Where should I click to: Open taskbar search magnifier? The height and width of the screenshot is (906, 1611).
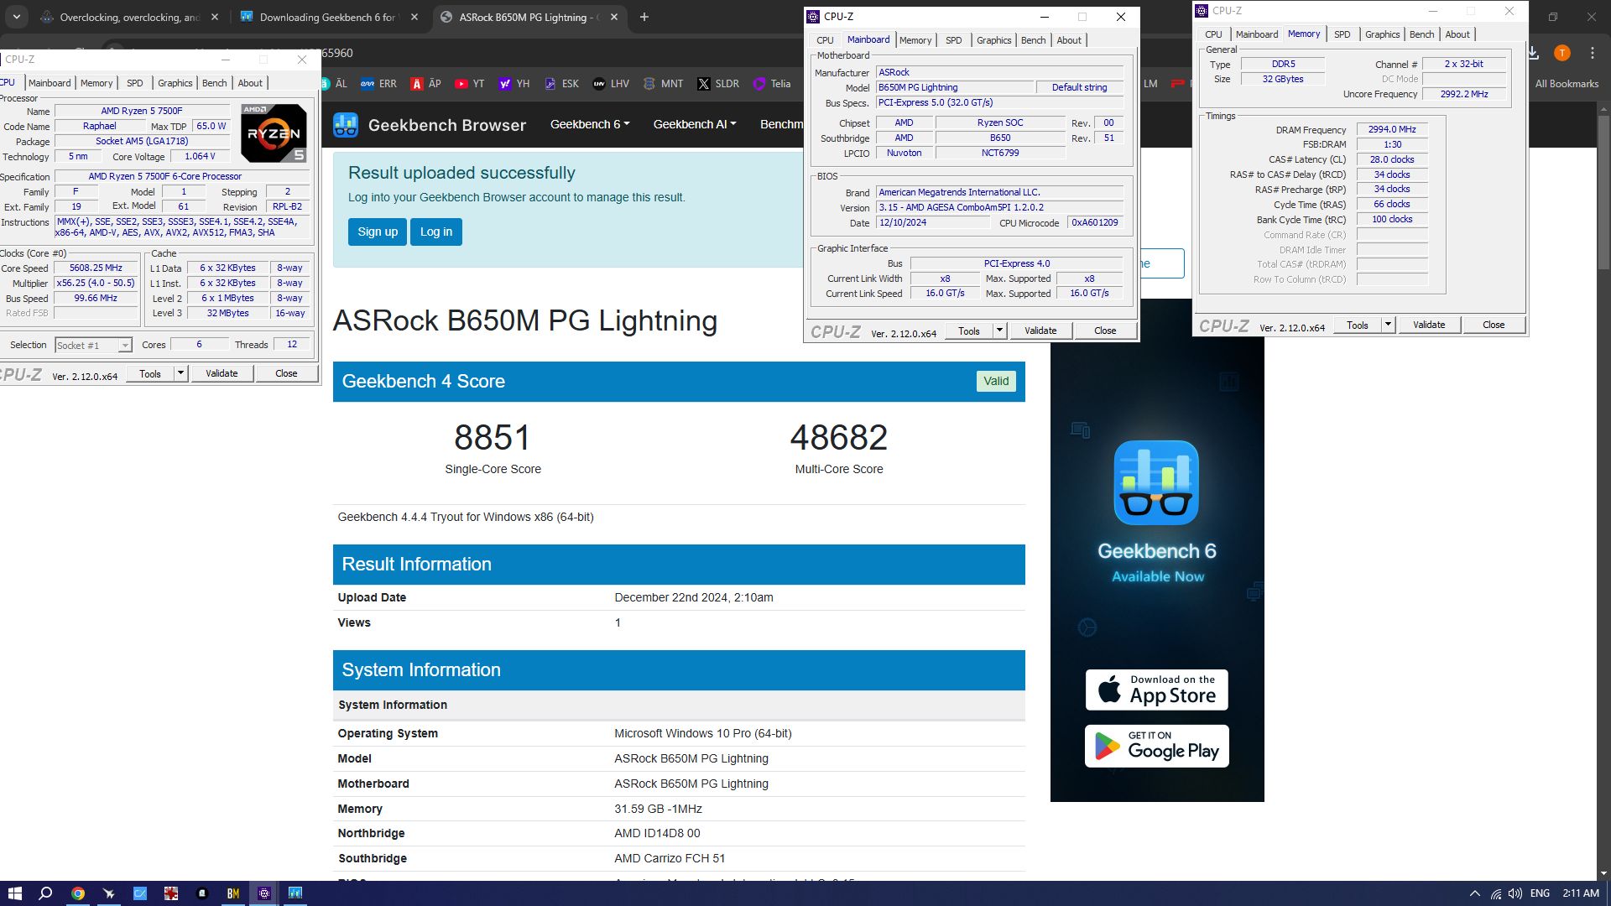click(x=46, y=893)
